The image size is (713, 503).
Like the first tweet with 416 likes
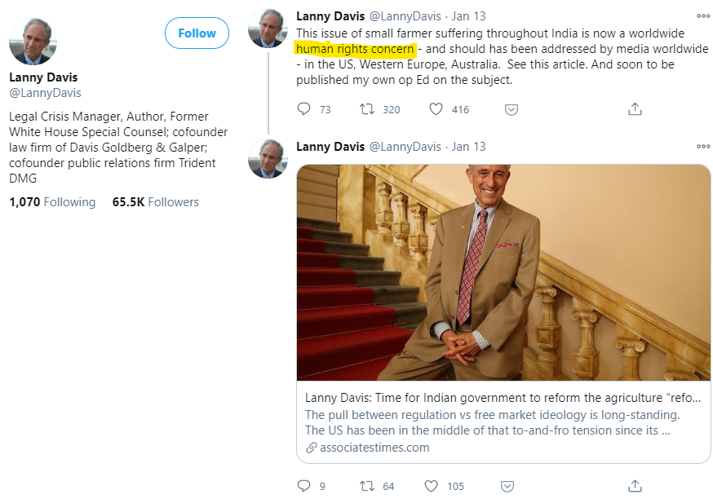(x=436, y=109)
